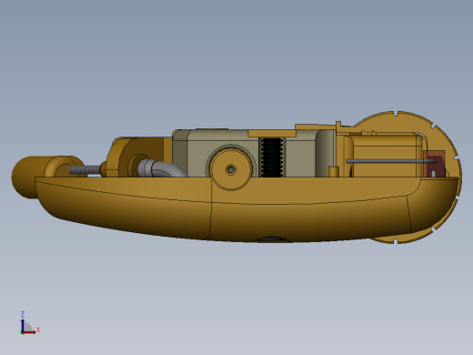Select the gray threaded screw on the left
The image size is (473, 355).
pyautogui.click(x=85, y=169)
